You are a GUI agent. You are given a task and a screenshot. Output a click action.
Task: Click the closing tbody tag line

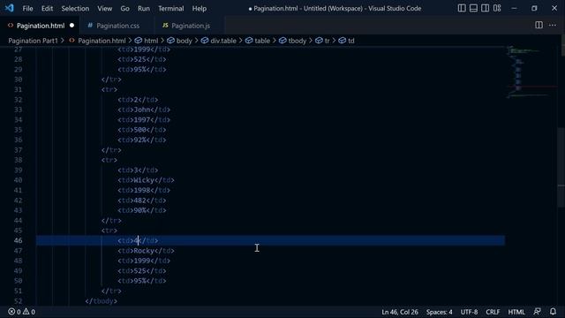coord(102,301)
